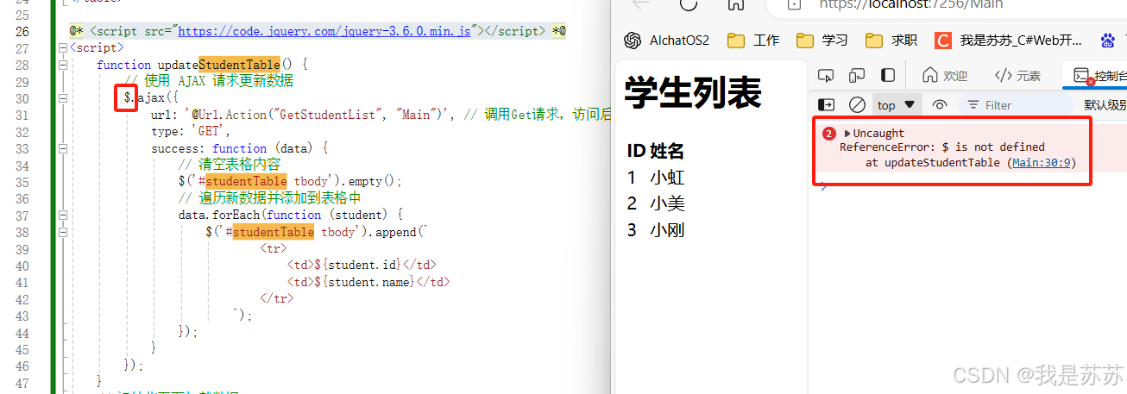The image size is (1127, 394).
Task: Clear the console with the ban icon
Action: pyautogui.click(x=857, y=105)
